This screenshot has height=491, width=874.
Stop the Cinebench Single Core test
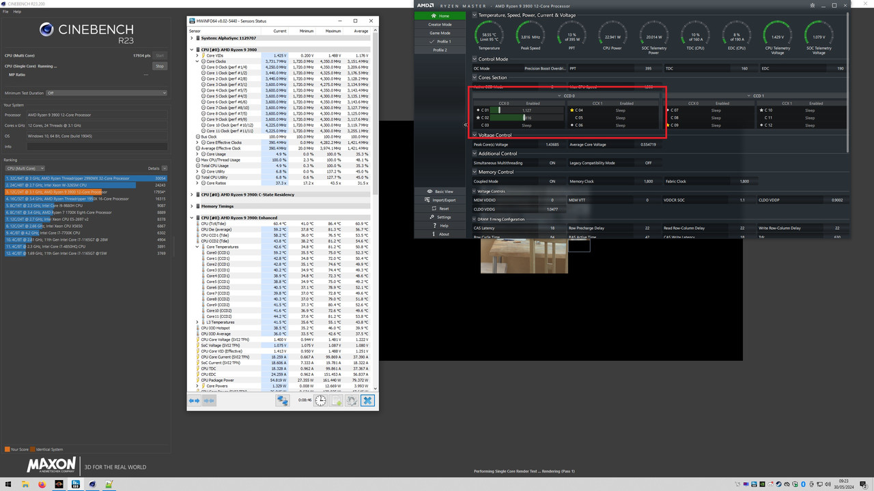(160, 66)
